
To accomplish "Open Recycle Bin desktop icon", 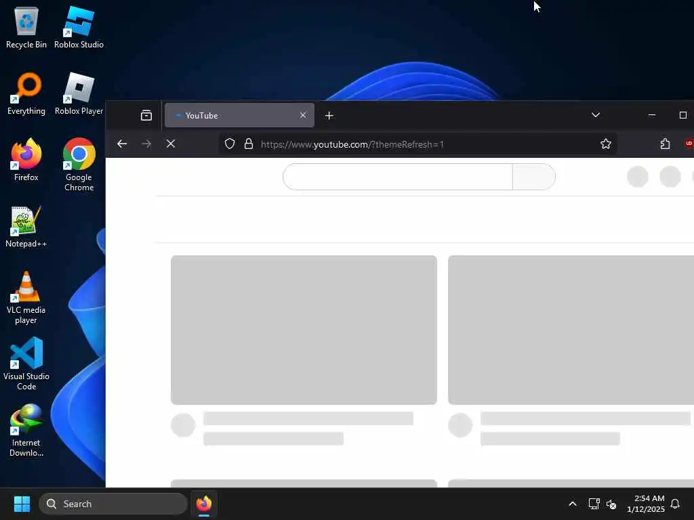I will (26, 27).
